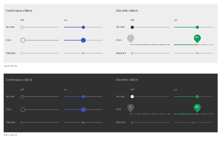Viewport: 221px width, 141px height.
Task: Click light theme green value pin labeled 60
Action: pos(197,38)
